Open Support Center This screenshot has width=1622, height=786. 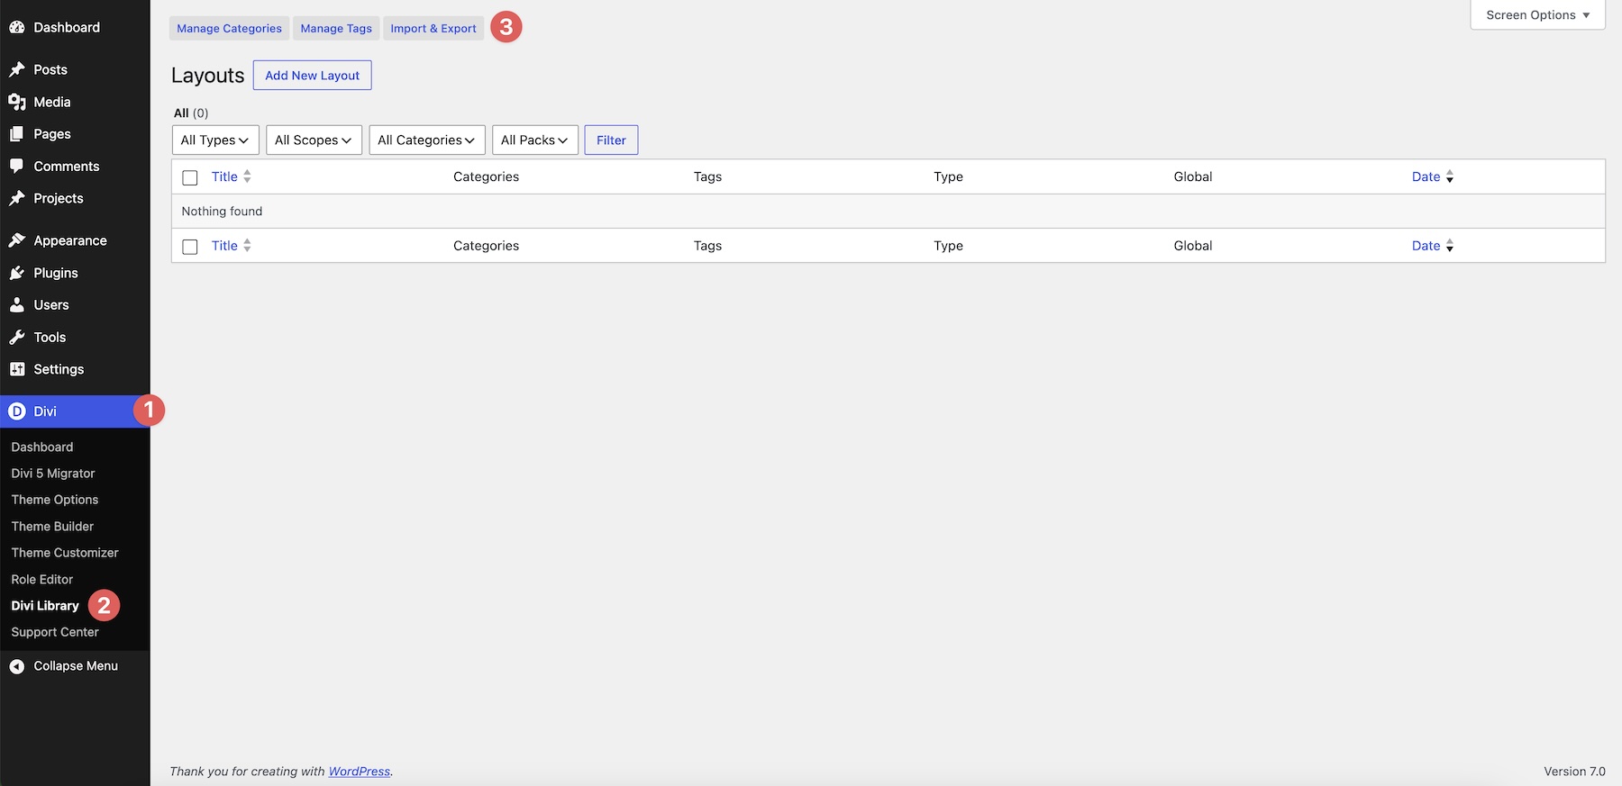click(x=55, y=632)
